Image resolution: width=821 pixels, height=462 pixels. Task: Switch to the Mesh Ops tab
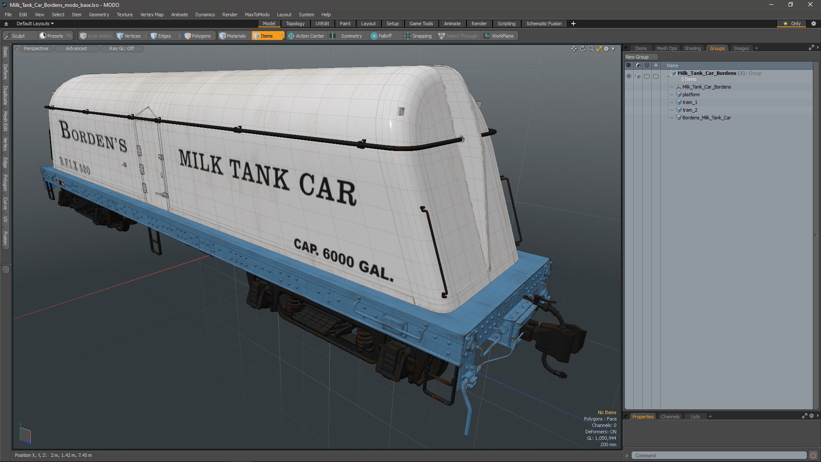[x=667, y=48]
